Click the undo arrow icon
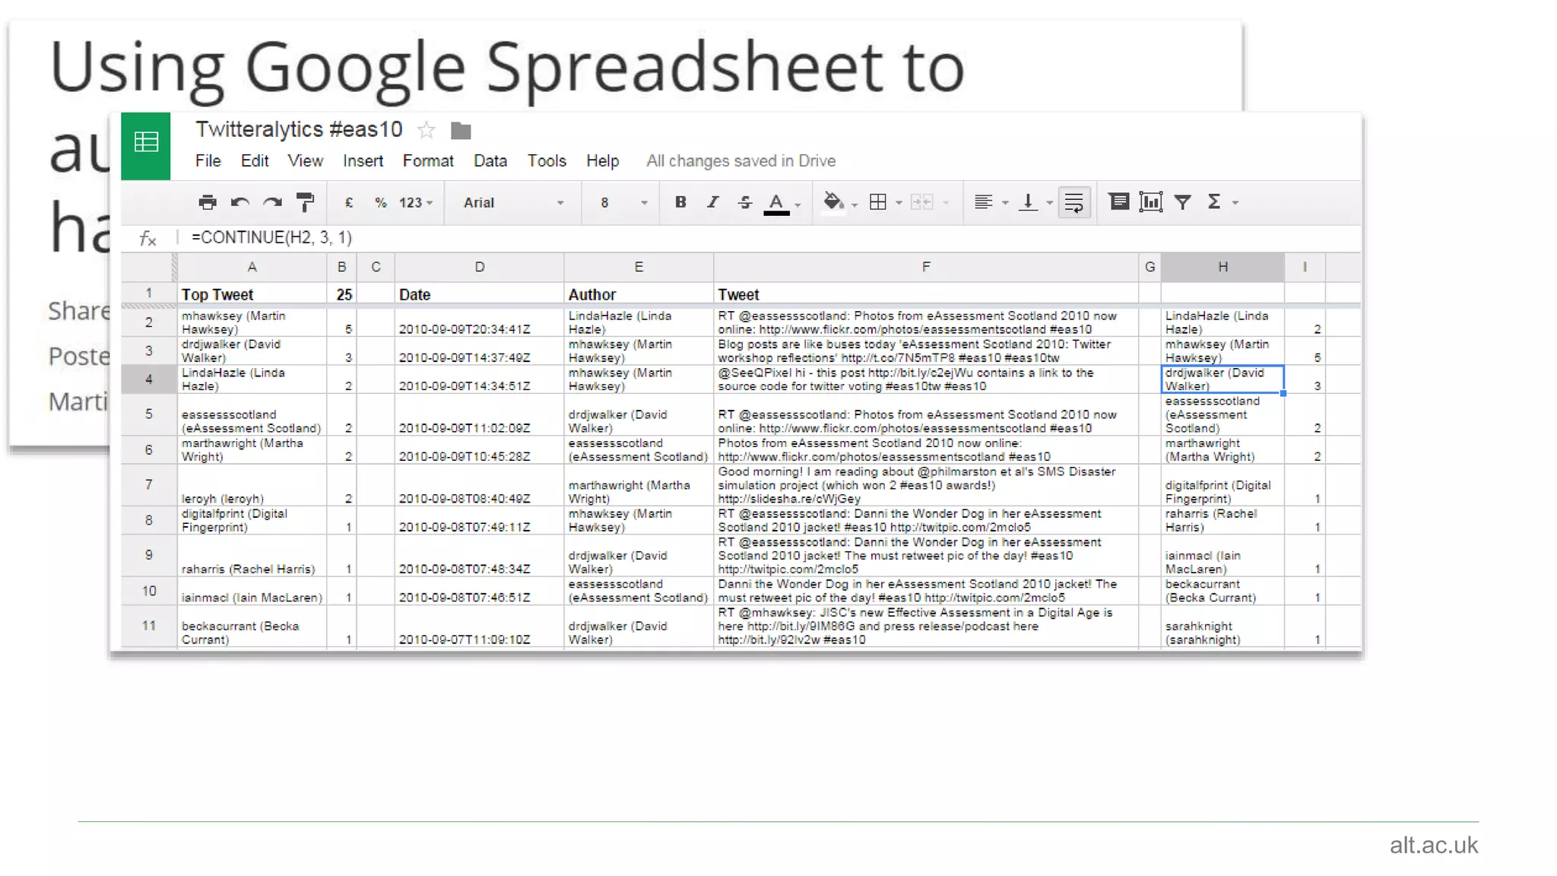Image resolution: width=1557 pixels, height=876 pixels. (x=240, y=202)
